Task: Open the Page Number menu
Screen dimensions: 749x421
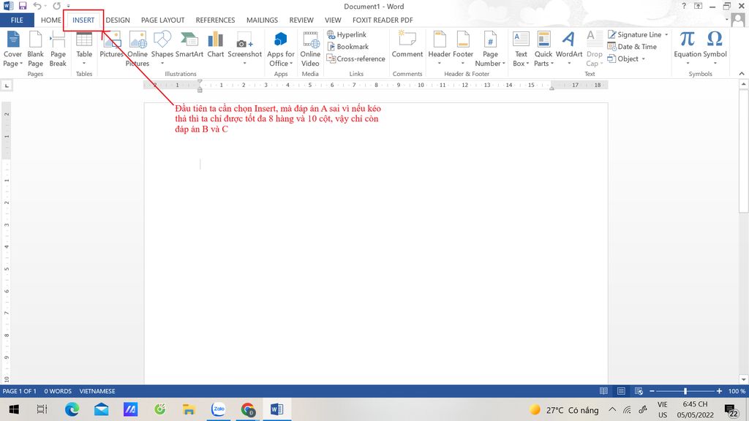Action: pos(490,49)
